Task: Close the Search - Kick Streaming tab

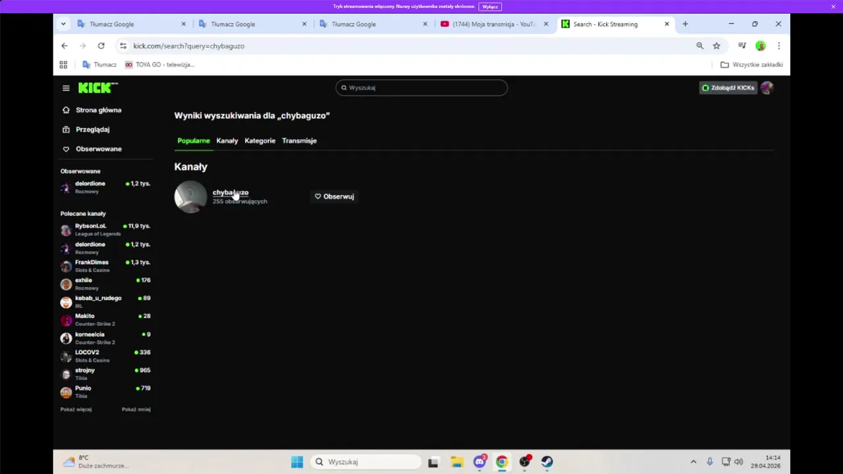Action: [x=666, y=24]
